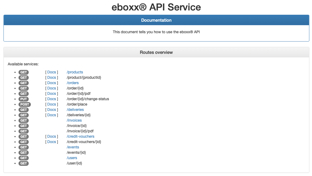Viewport: 312px width, 176px height.
Task: Click the 'This document tells you' description
Action: [156, 32]
